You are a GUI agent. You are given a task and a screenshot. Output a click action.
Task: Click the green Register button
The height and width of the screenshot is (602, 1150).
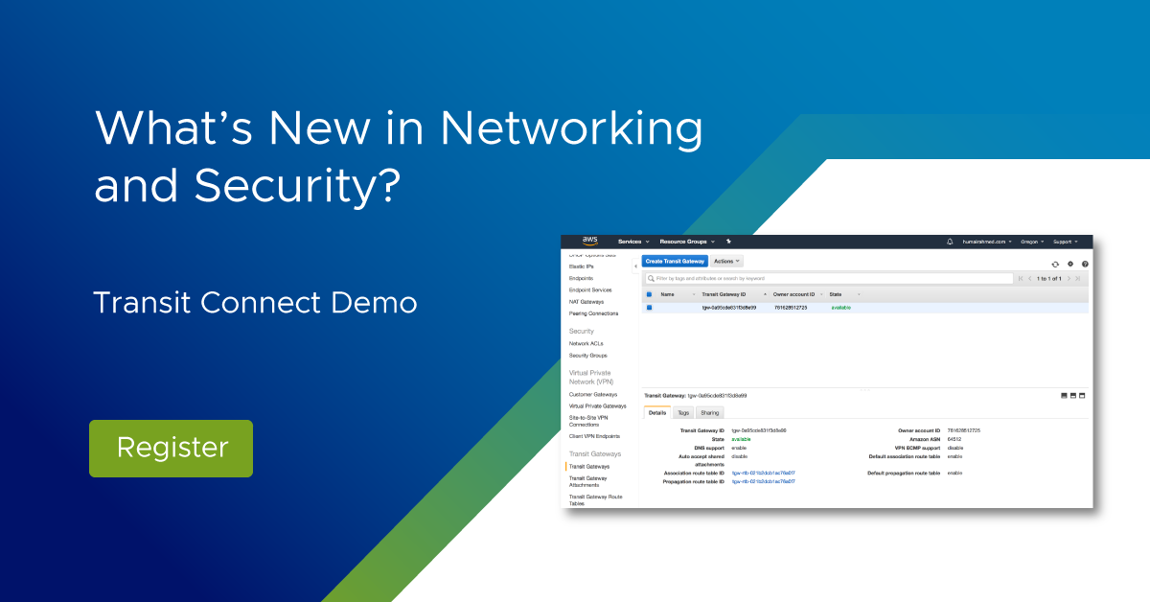click(x=171, y=448)
